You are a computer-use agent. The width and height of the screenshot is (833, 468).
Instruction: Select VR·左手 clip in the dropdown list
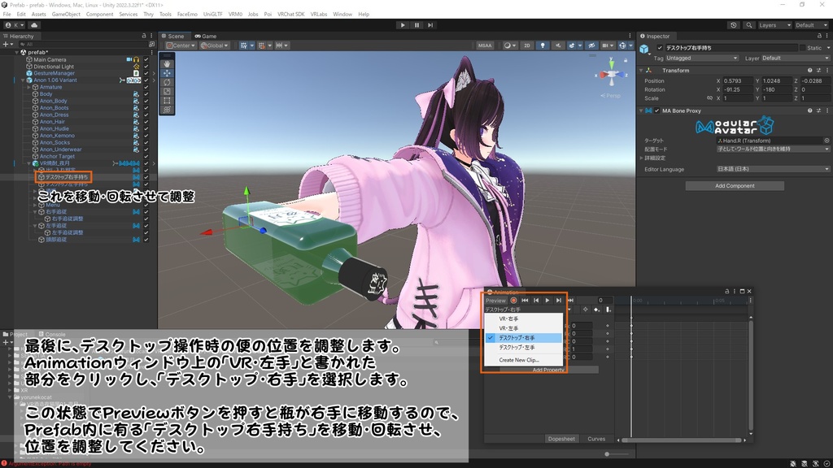[523, 328]
